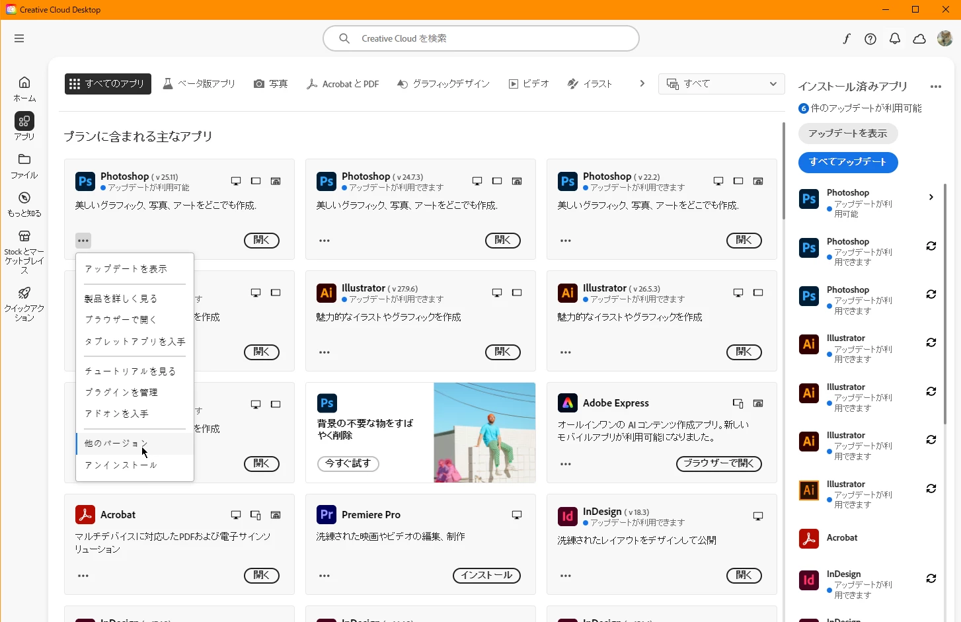Switch to イラスト tab
The width and height of the screenshot is (961, 622).
point(590,84)
